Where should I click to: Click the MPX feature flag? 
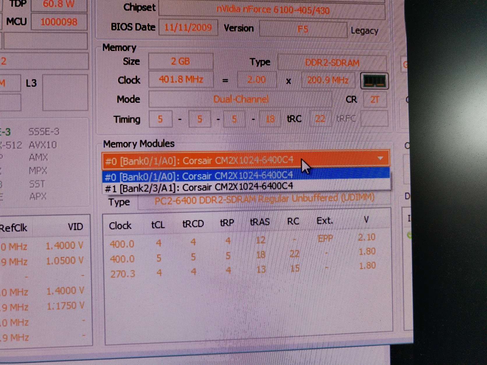[x=38, y=171]
